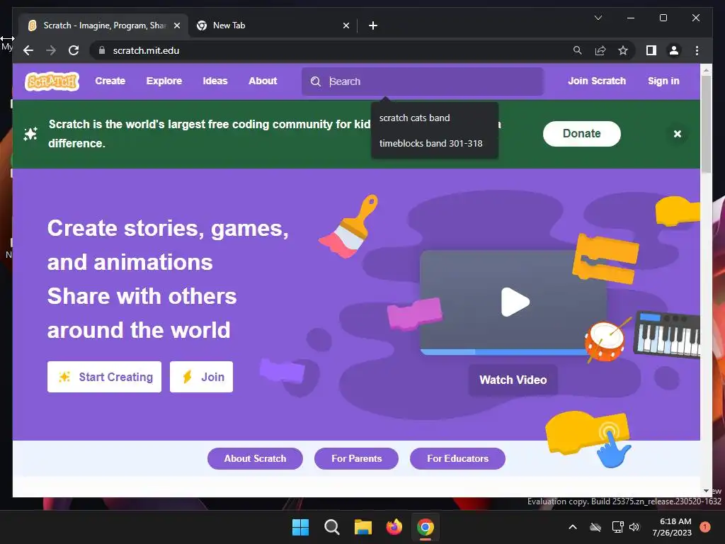Show hidden system tray icons
The image size is (725, 544).
tap(572, 527)
